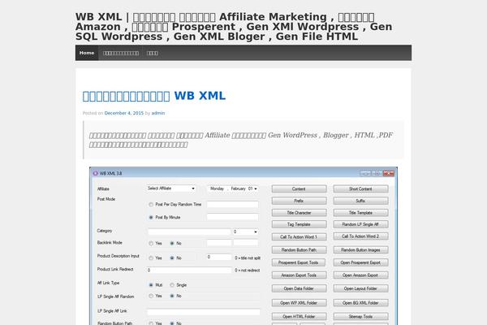Launch the Sitemap Tools button

[x=360, y=317]
